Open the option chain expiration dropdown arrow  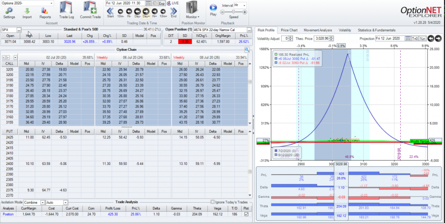tap(15, 57)
